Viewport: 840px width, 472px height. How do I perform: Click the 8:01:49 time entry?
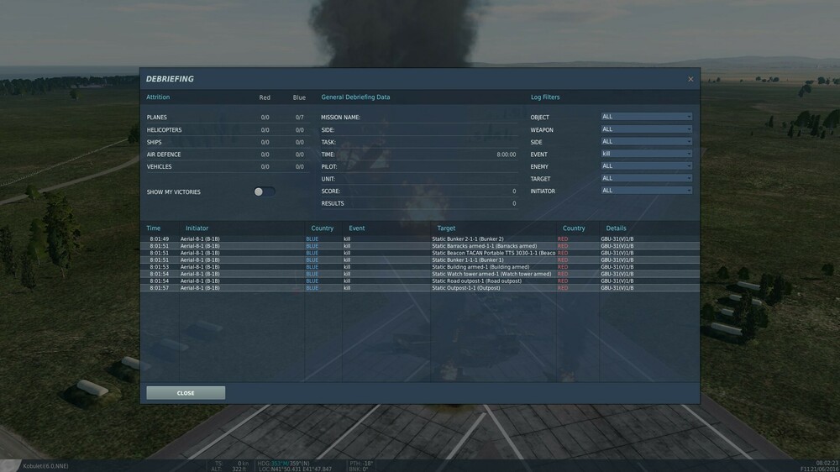point(159,239)
